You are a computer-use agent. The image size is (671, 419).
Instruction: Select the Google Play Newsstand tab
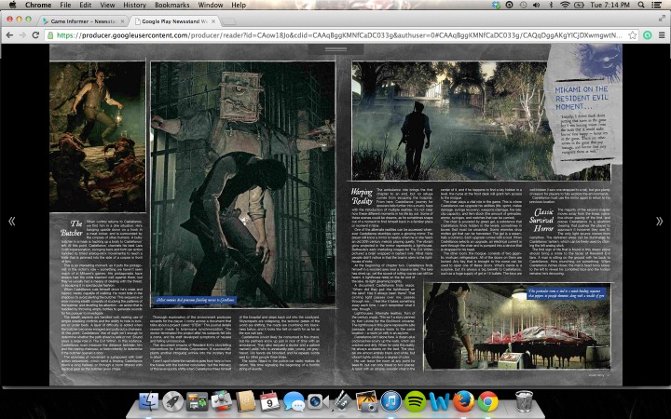[173, 20]
